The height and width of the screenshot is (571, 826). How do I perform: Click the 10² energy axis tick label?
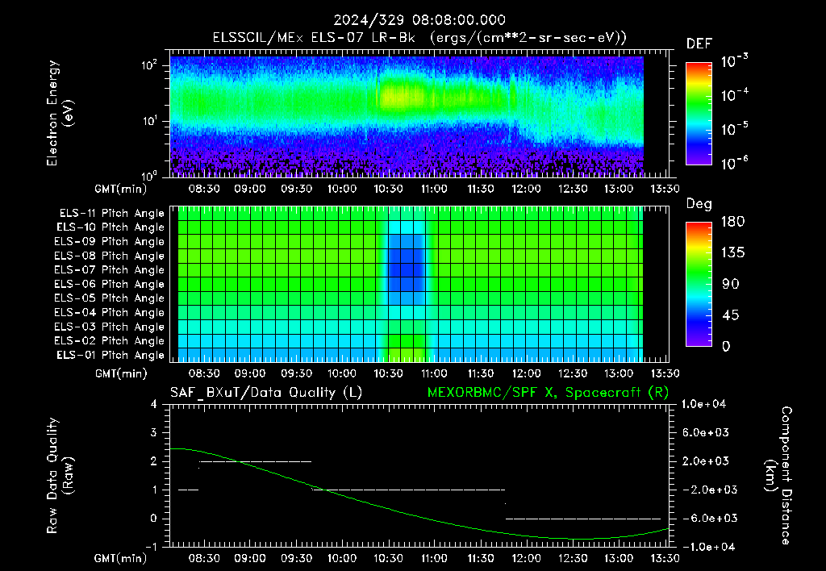pos(149,65)
